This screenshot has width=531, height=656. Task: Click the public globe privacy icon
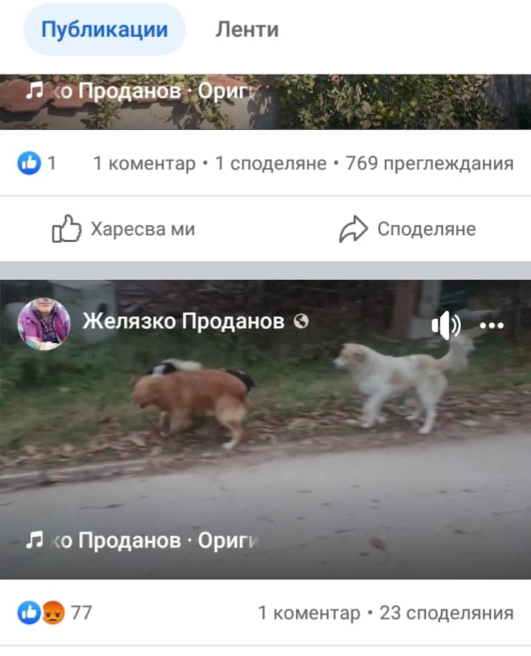coord(301,321)
